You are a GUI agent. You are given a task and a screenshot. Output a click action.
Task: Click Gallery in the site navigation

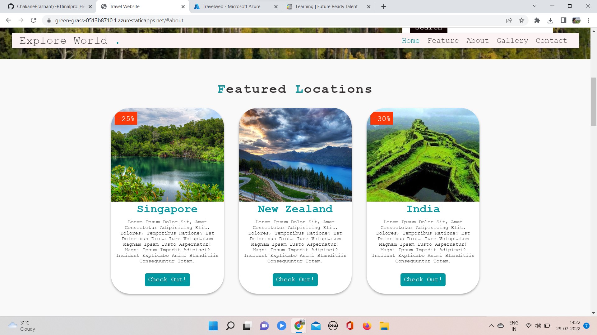click(512, 41)
